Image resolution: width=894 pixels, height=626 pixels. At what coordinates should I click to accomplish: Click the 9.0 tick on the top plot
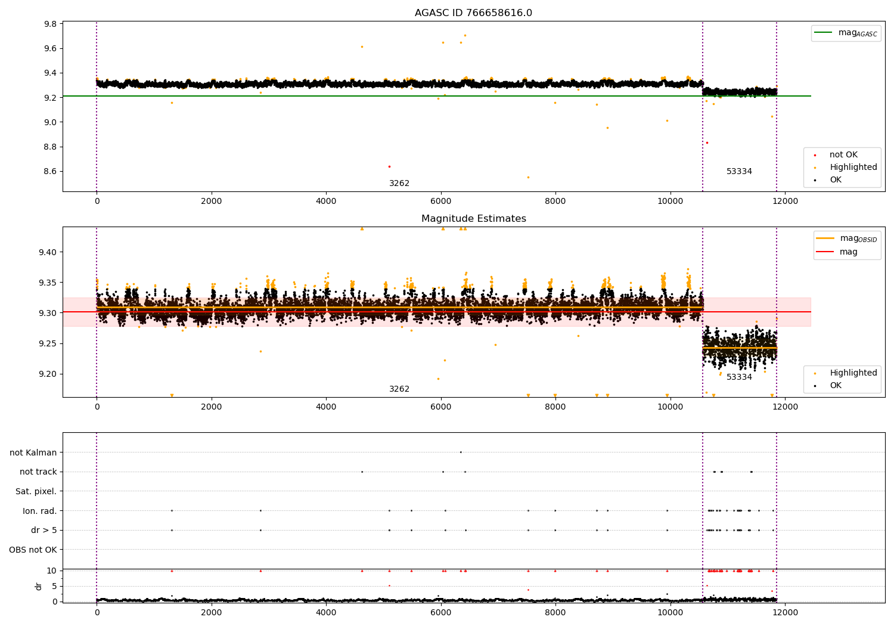51,122
